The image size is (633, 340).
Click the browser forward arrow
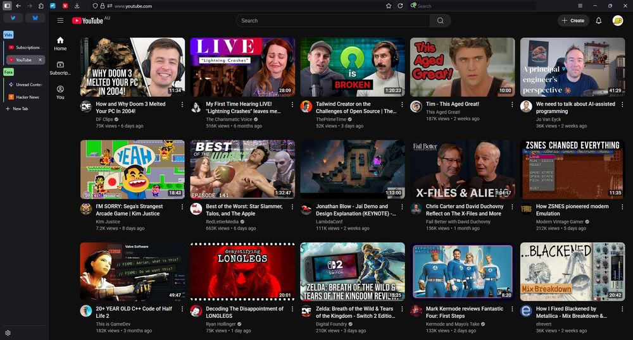[x=30, y=6]
